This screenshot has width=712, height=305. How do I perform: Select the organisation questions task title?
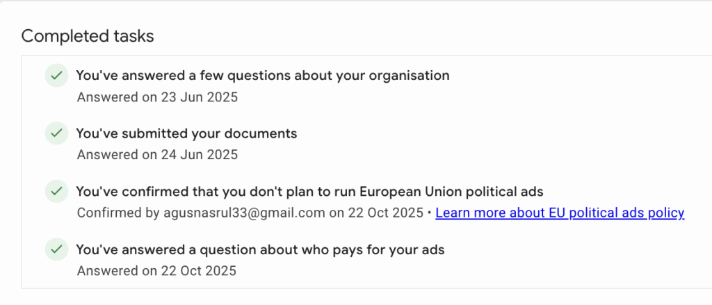(x=262, y=75)
